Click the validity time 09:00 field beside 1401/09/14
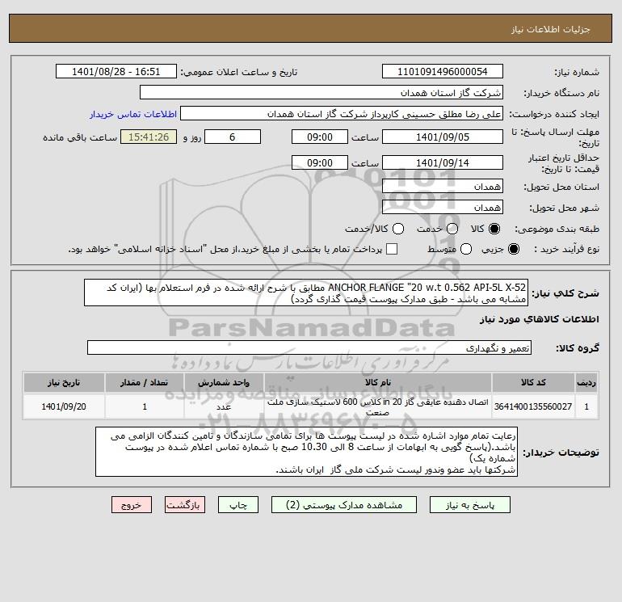Screen dimensions: 622x602 point(320,162)
